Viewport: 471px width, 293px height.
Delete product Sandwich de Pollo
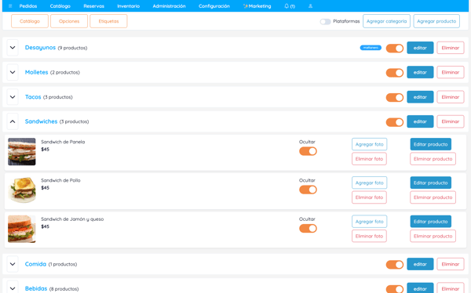[433, 197]
